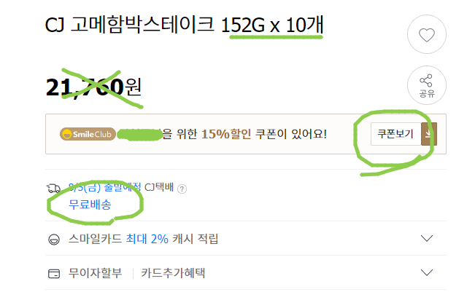Click the smile card face icon
Viewport: 467px width, 292px height.
click(x=54, y=240)
